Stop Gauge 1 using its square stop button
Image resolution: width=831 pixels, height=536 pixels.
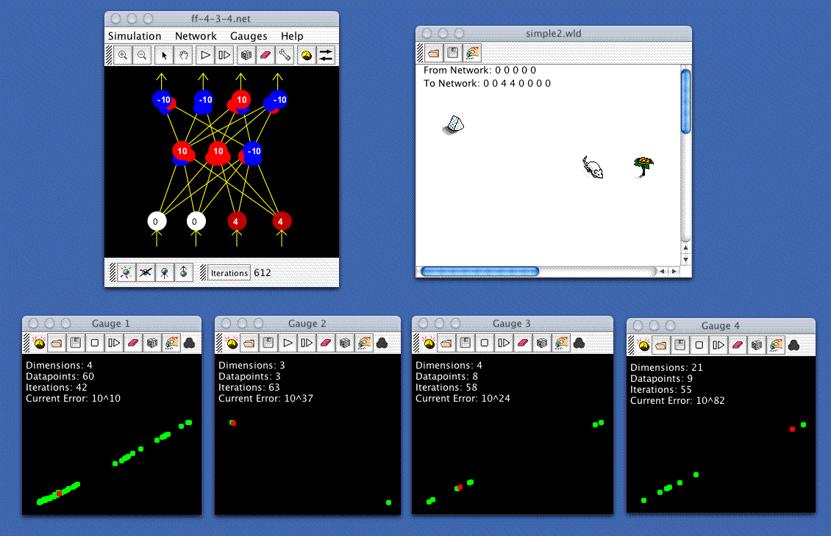(x=94, y=343)
